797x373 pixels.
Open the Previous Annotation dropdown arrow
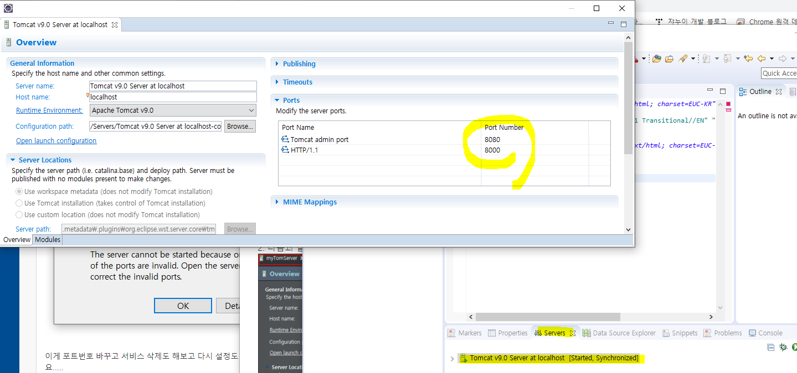738,59
